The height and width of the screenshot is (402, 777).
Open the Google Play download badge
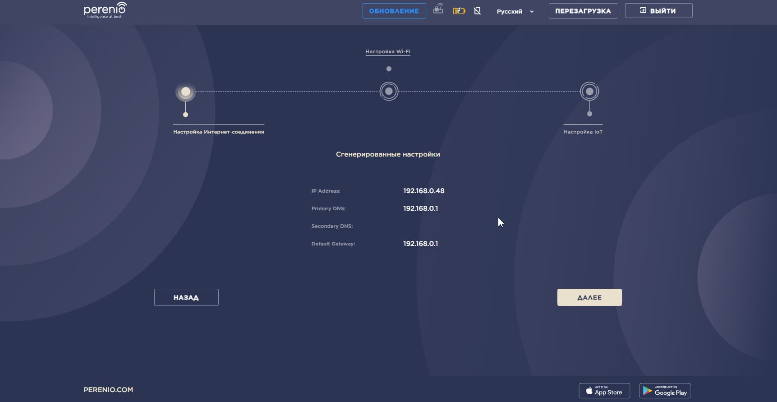tap(665, 391)
